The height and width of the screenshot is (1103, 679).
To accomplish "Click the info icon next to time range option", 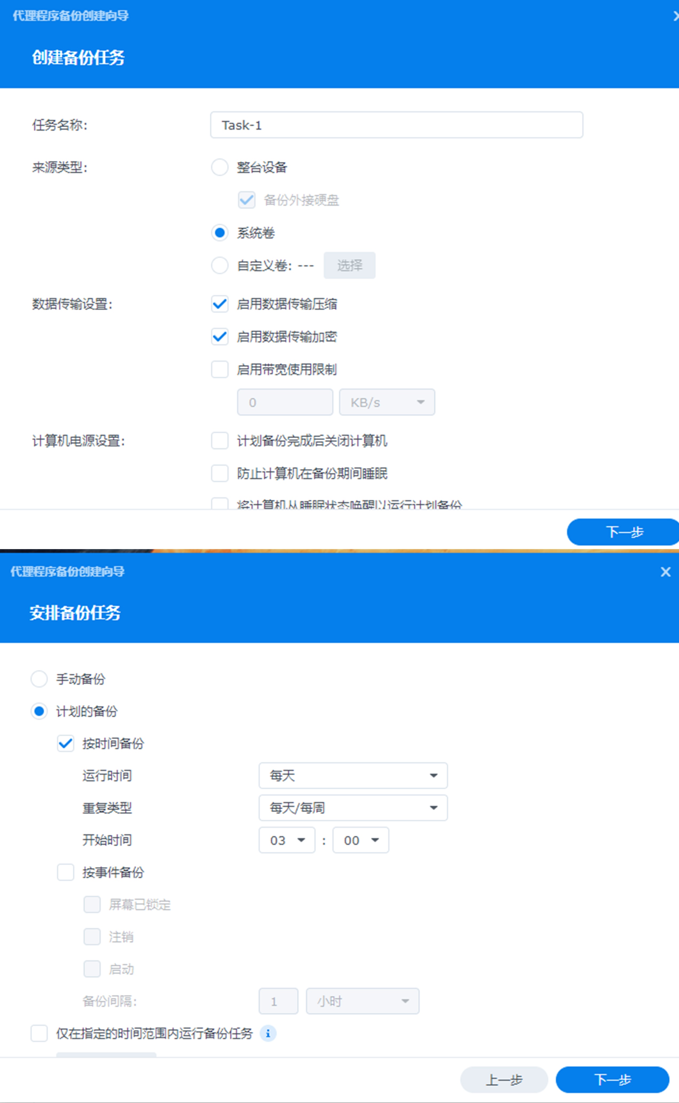I will [x=268, y=1033].
